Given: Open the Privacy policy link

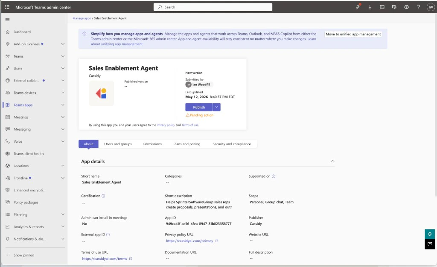Looking at the screenshot, I should tap(166, 125).
